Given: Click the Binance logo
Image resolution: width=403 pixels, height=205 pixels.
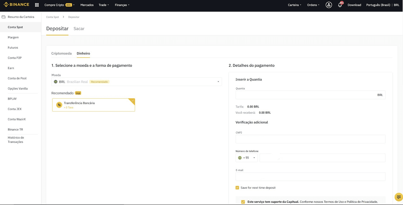Looking at the screenshot, I should click(x=16, y=5).
